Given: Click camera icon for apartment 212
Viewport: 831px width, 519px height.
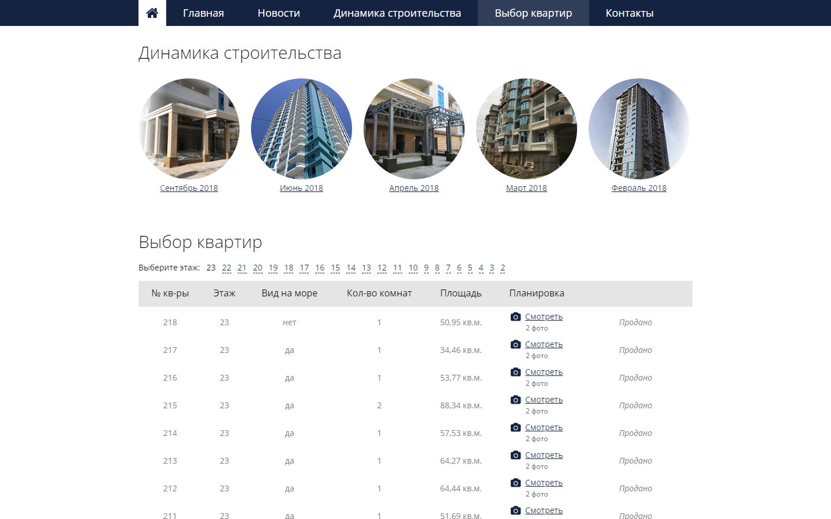Looking at the screenshot, I should click(x=515, y=483).
